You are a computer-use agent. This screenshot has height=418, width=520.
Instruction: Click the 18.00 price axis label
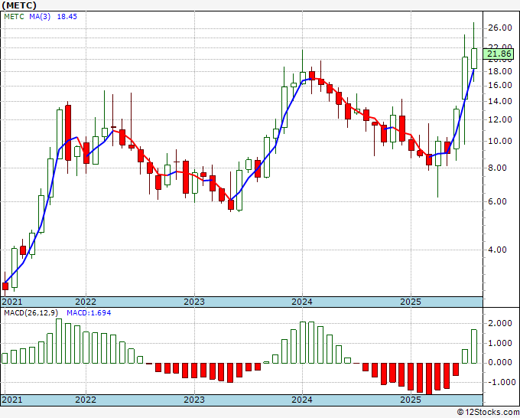tap(500, 71)
